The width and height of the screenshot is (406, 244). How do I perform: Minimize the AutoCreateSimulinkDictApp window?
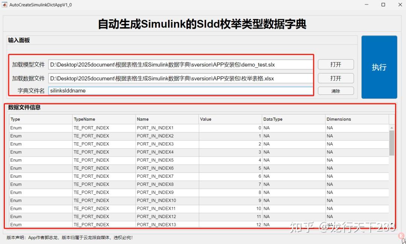366,5
